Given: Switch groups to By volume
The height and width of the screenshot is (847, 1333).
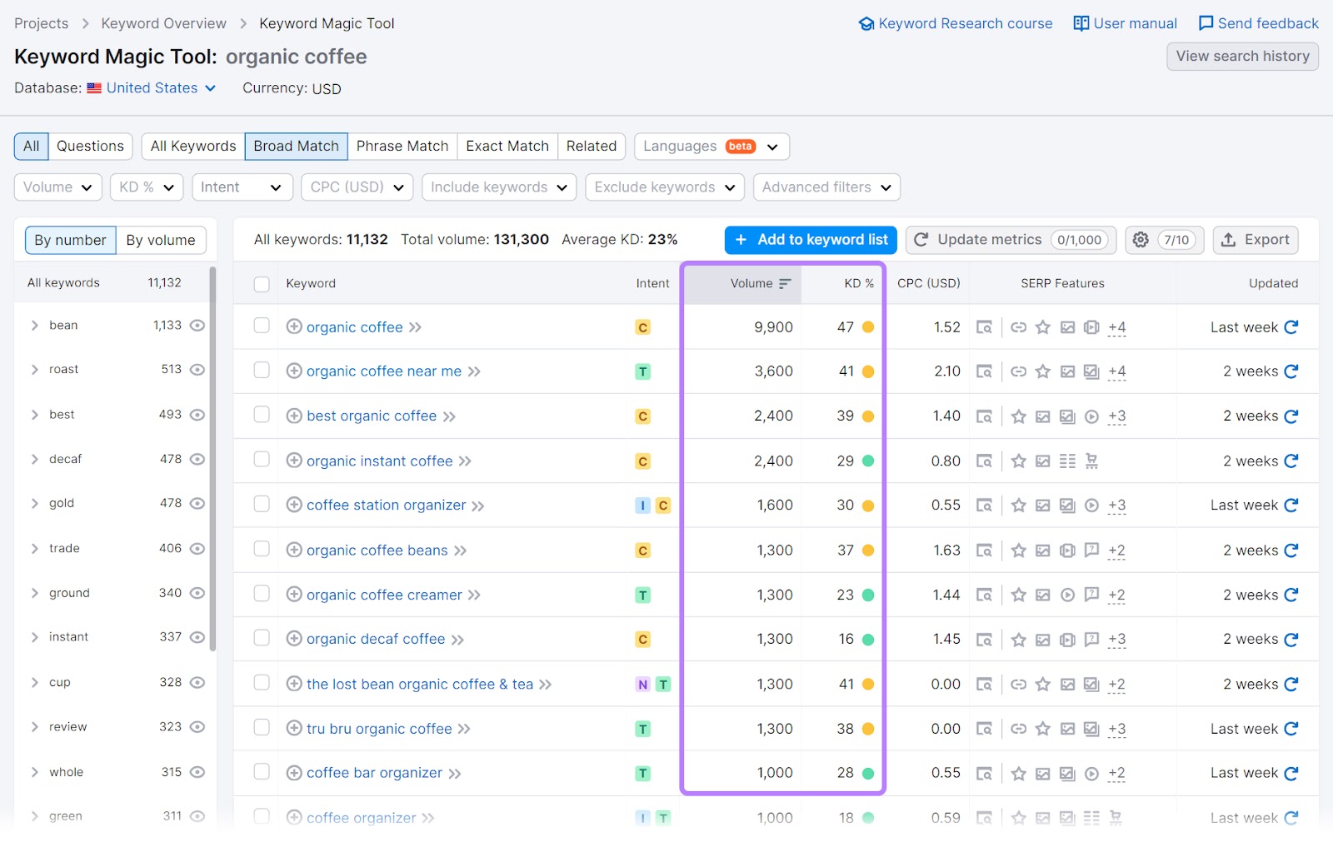Looking at the screenshot, I should click(x=161, y=241).
